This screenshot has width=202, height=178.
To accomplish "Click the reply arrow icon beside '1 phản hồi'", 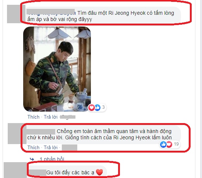I will (x=32, y=159).
